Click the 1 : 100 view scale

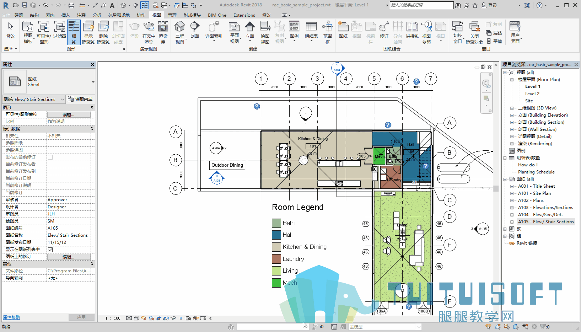113,318
